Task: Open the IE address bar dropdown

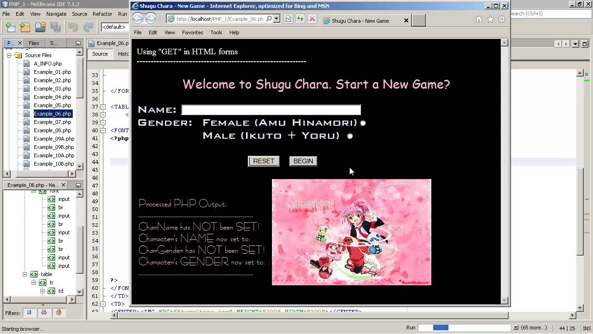Action: 277,19
